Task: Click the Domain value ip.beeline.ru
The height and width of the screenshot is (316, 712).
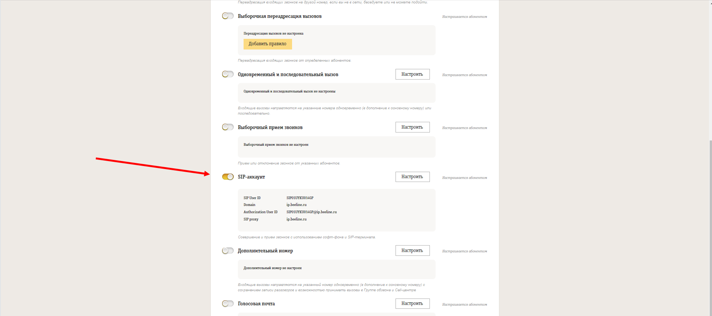Action: point(296,205)
